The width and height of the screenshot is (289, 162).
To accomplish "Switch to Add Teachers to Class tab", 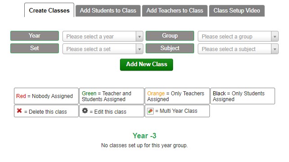I will pos(175,11).
